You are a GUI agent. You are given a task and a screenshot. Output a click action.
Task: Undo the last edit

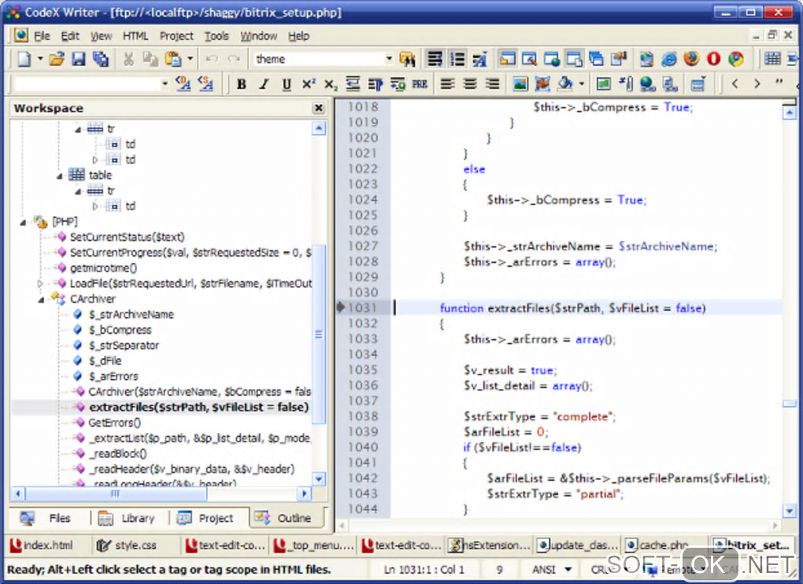212,59
